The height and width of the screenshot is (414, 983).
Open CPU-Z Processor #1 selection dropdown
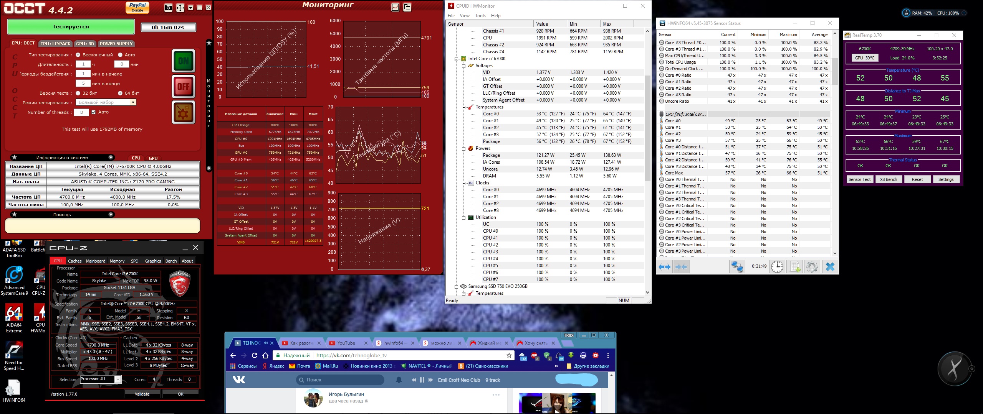[x=118, y=379]
